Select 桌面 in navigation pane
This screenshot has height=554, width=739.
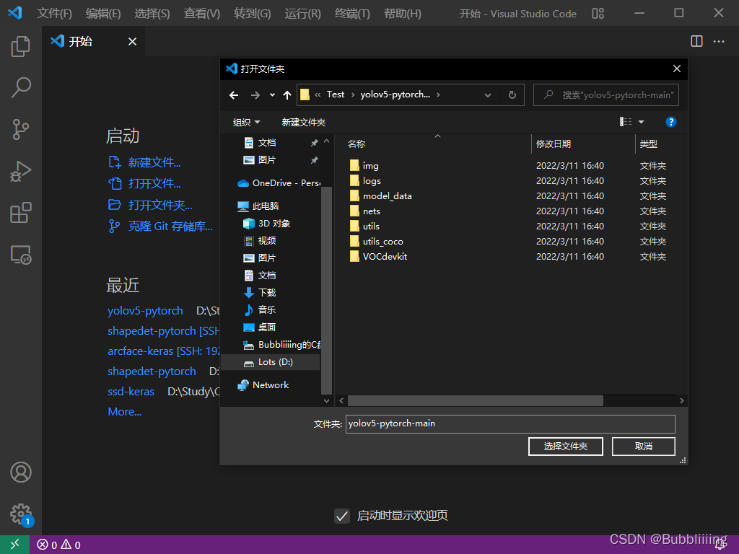[x=260, y=327]
